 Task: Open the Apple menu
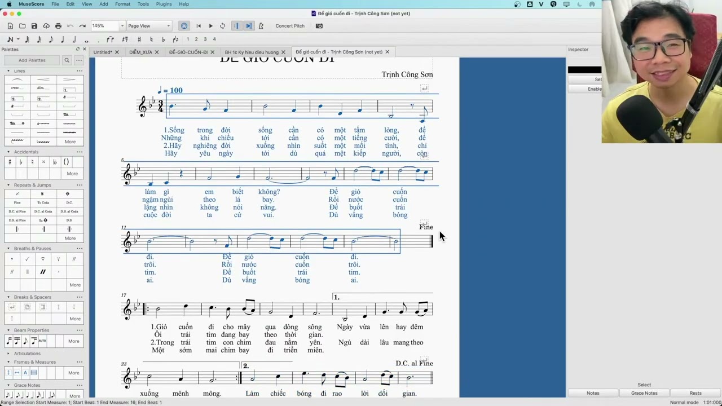click(x=8, y=4)
